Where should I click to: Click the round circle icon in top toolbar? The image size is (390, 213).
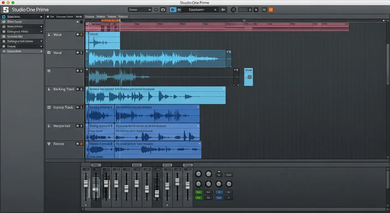[234, 10]
